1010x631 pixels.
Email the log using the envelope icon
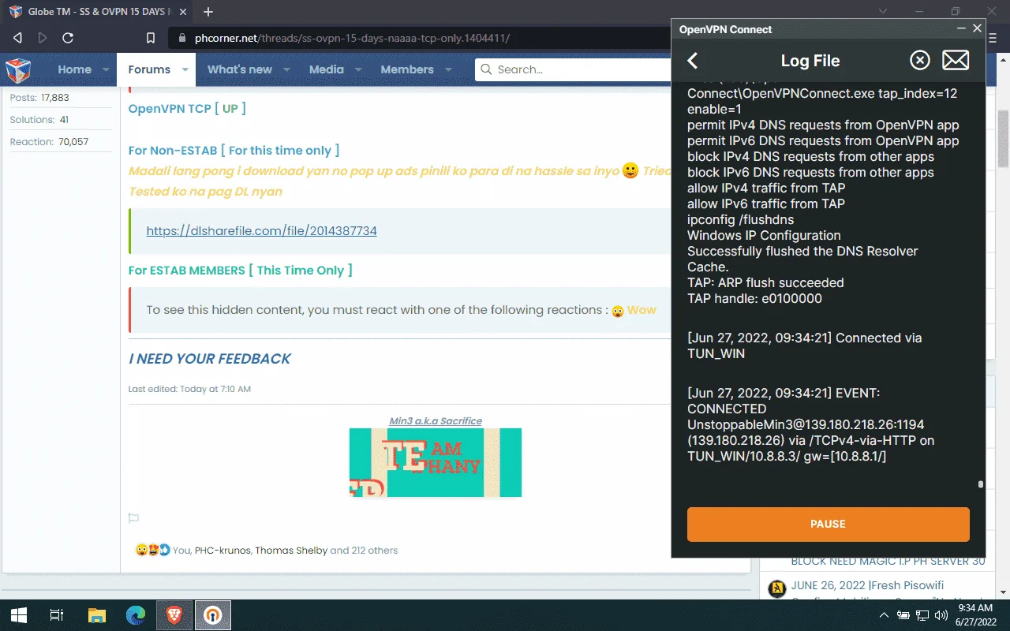pos(956,61)
